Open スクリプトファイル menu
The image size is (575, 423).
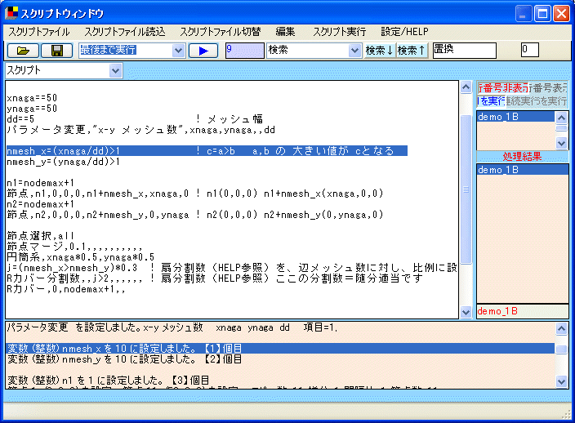pyautogui.click(x=39, y=32)
